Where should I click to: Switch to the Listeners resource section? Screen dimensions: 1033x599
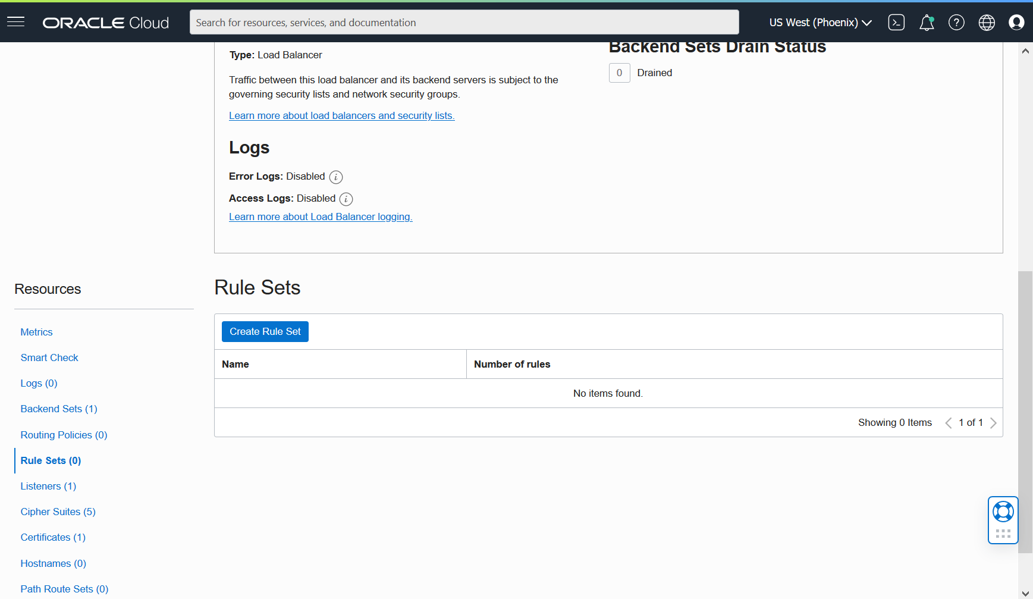(x=48, y=486)
